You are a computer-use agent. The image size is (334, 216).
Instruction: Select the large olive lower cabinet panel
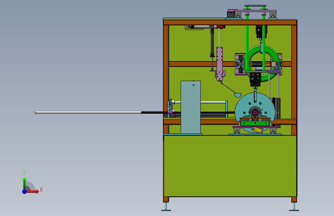point(230,166)
